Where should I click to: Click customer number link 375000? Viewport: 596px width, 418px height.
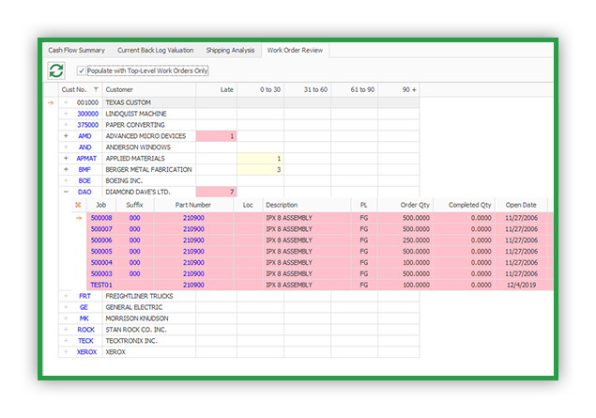click(x=88, y=125)
